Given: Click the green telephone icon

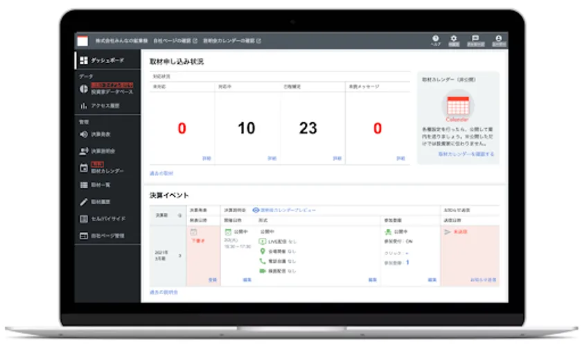Looking at the screenshot, I should point(263,261).
